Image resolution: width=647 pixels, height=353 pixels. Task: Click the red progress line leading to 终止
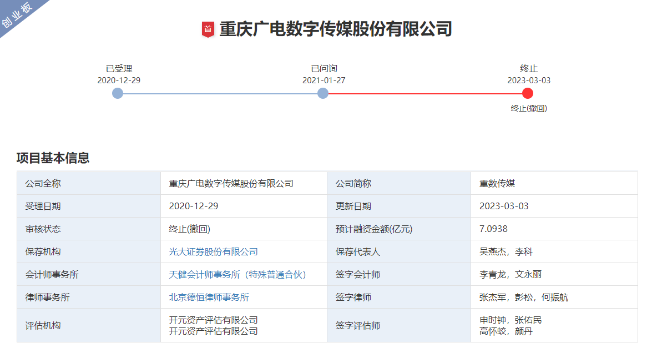425,93
